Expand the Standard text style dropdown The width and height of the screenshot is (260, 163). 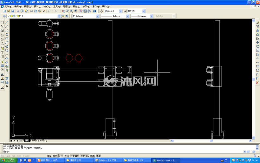point(120,11)
